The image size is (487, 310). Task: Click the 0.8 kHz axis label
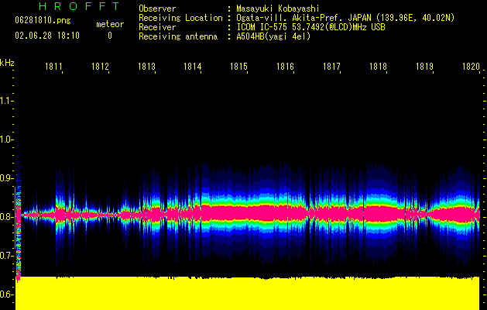pos(5,217)
